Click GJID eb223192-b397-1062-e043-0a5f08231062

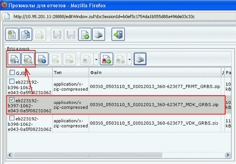pos(30,106)
